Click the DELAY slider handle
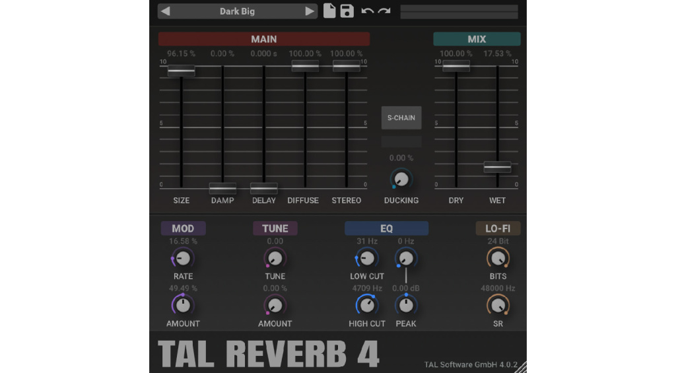This screenshot has height=373, width=676. 264,188
